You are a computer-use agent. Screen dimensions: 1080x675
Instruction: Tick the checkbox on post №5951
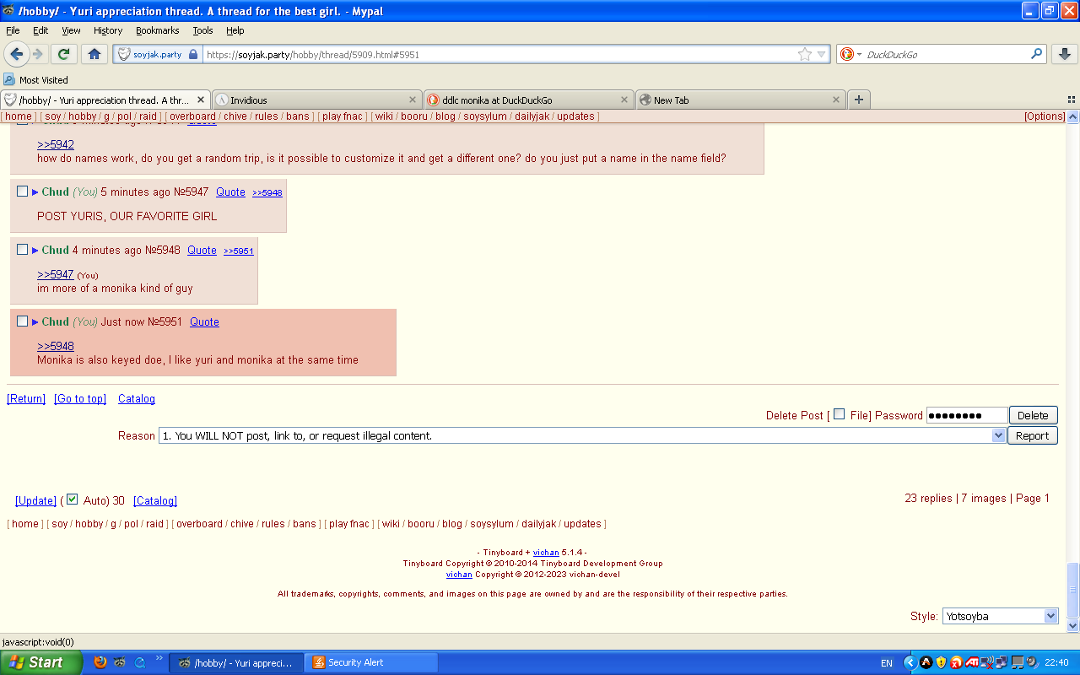pyautogui.click(x=23, y=321)
